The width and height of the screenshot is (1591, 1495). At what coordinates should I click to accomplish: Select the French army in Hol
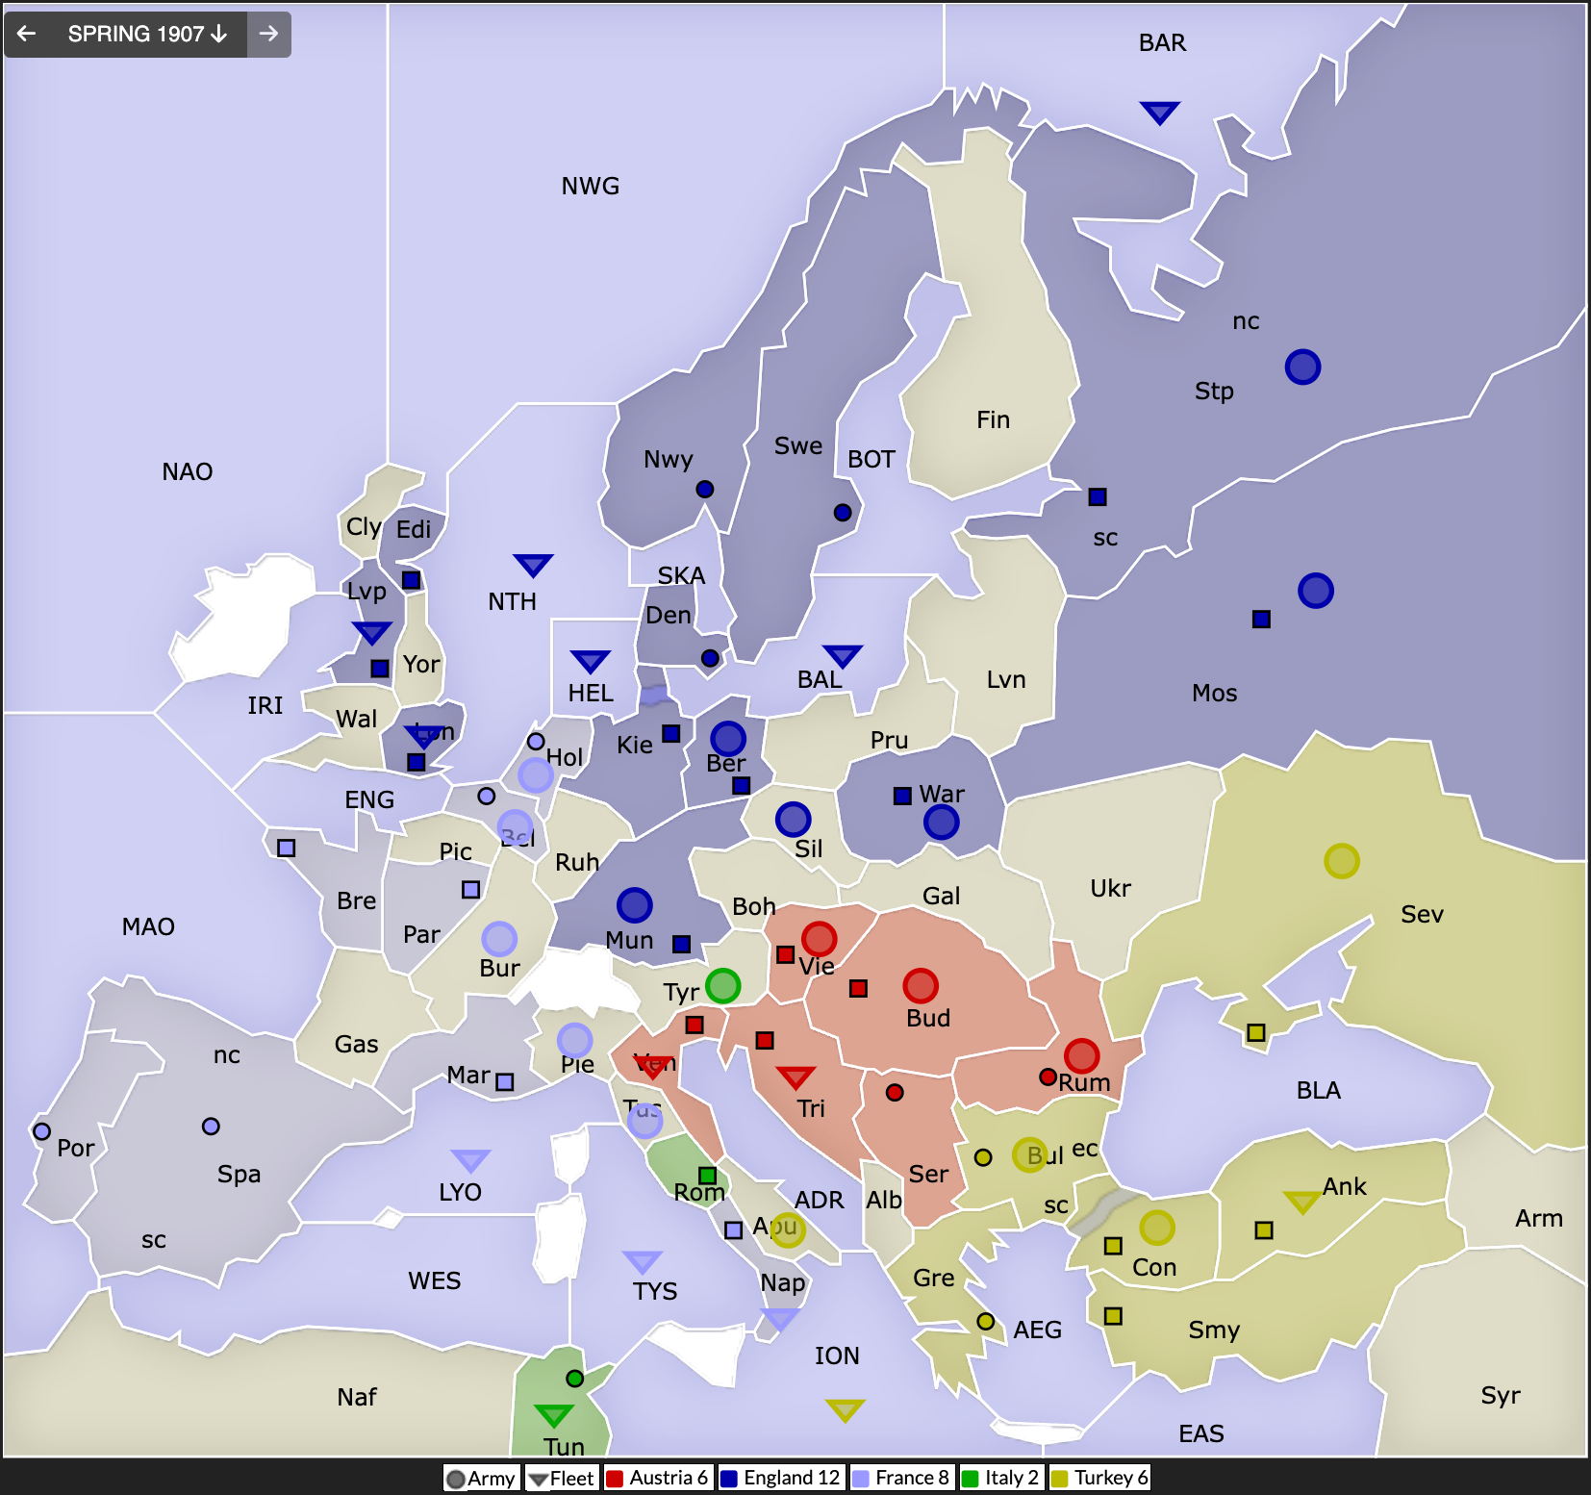tap(536, 774)
